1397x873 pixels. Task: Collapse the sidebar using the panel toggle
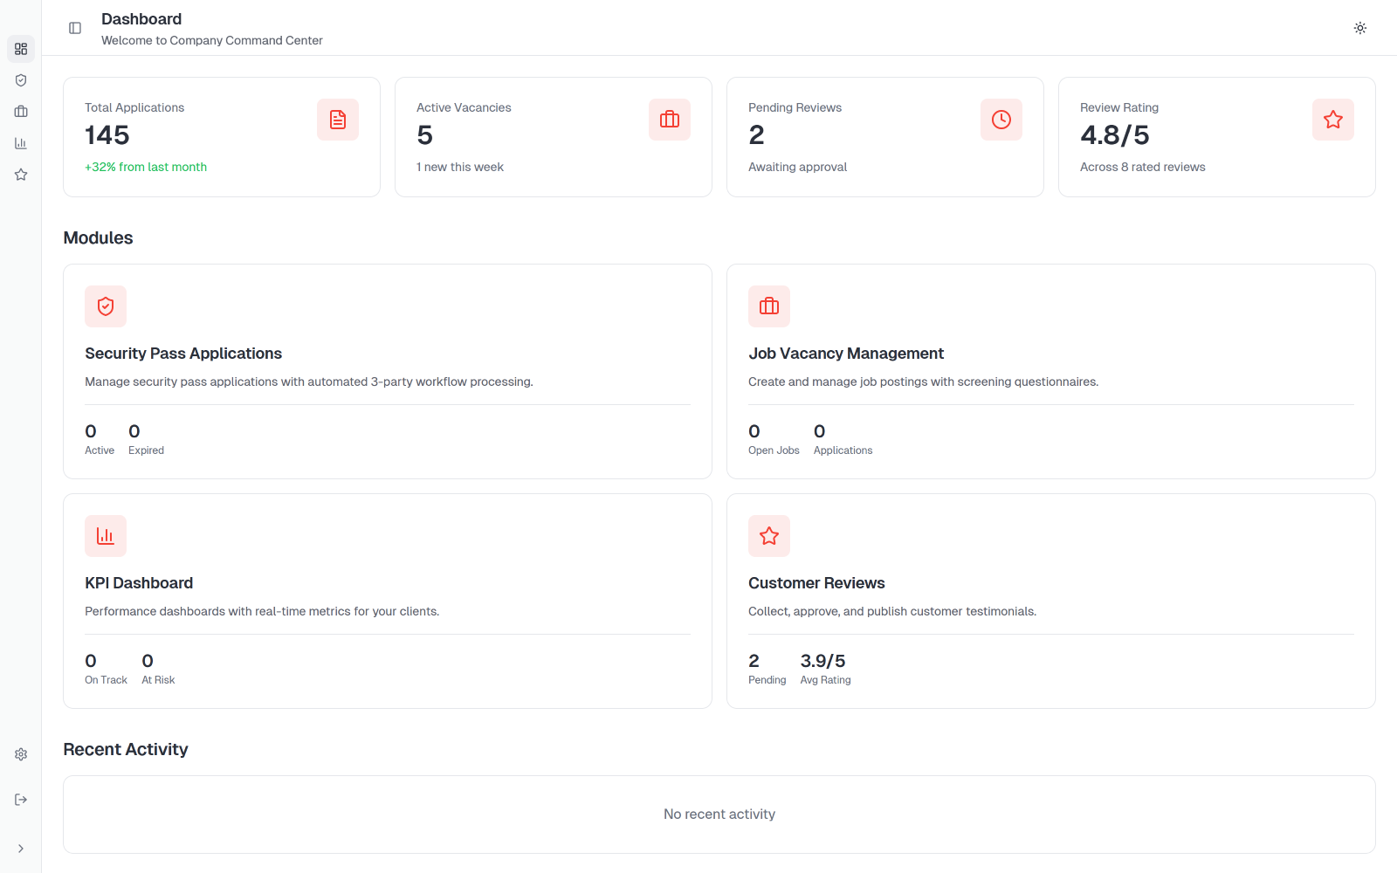click(x=74, y=27)
